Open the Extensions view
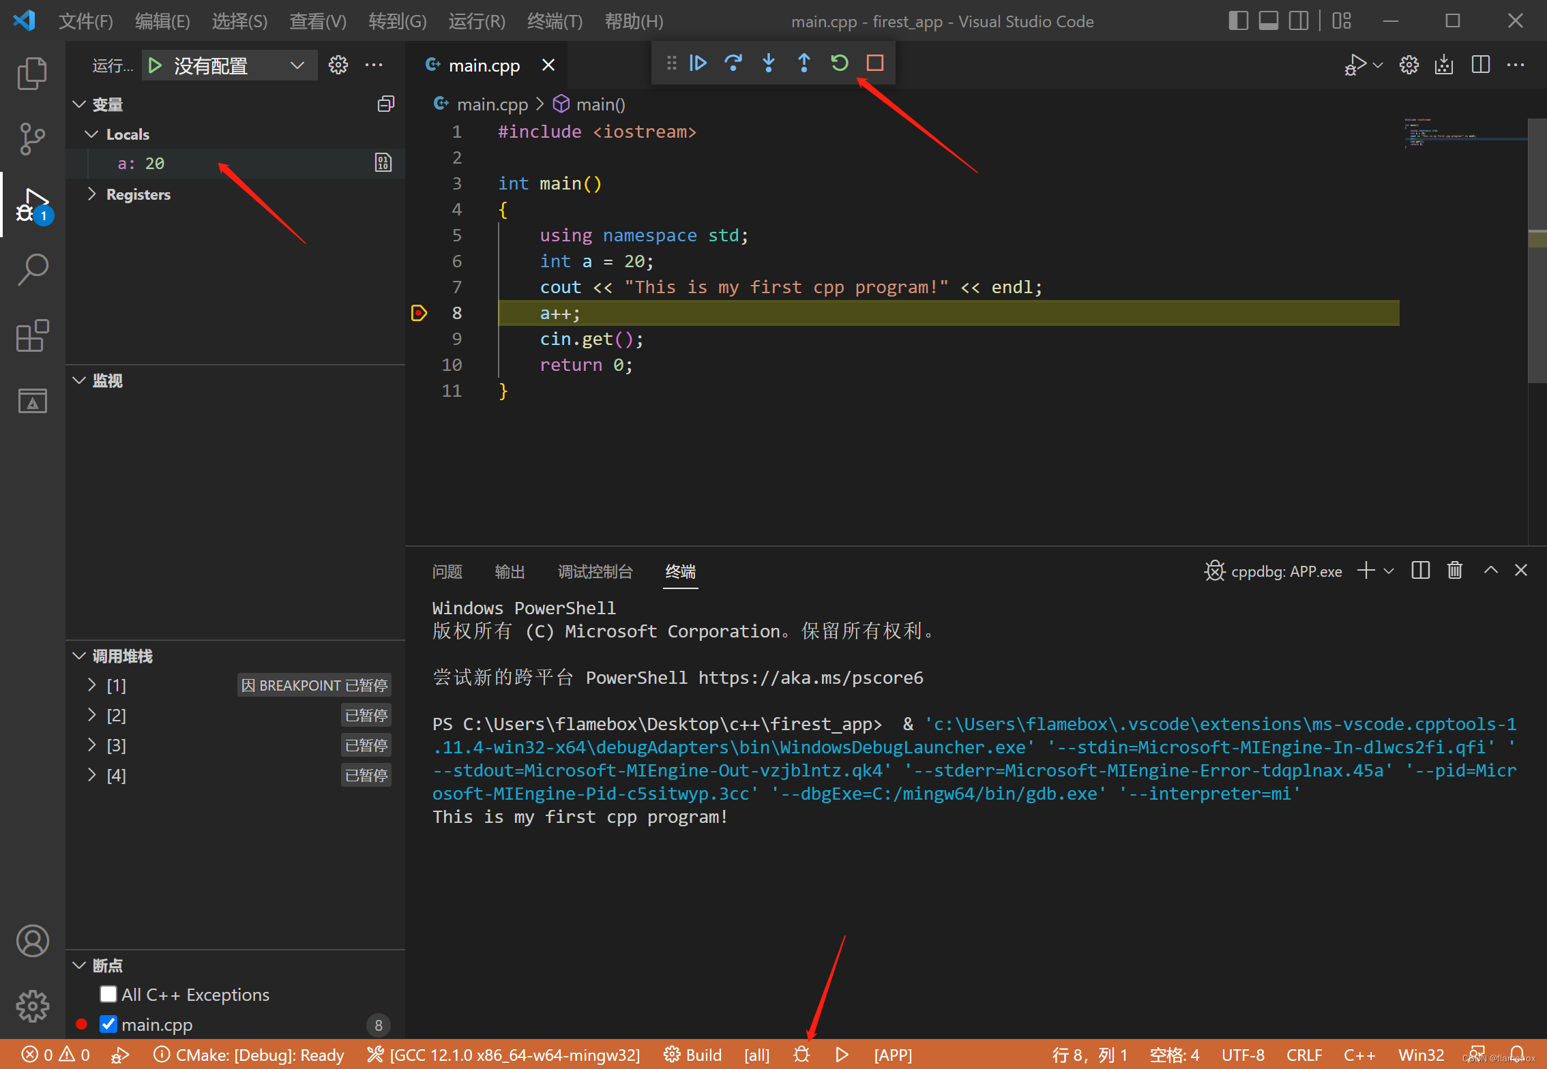Screen dimensions: 1547x1069 tap(32, 335)
